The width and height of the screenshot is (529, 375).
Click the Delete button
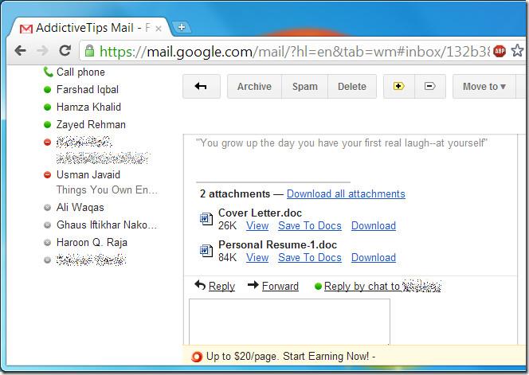(x=351, y=87)
